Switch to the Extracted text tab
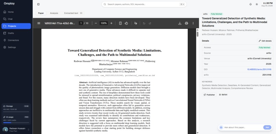 pyautogui.click(x=73, y=13)
